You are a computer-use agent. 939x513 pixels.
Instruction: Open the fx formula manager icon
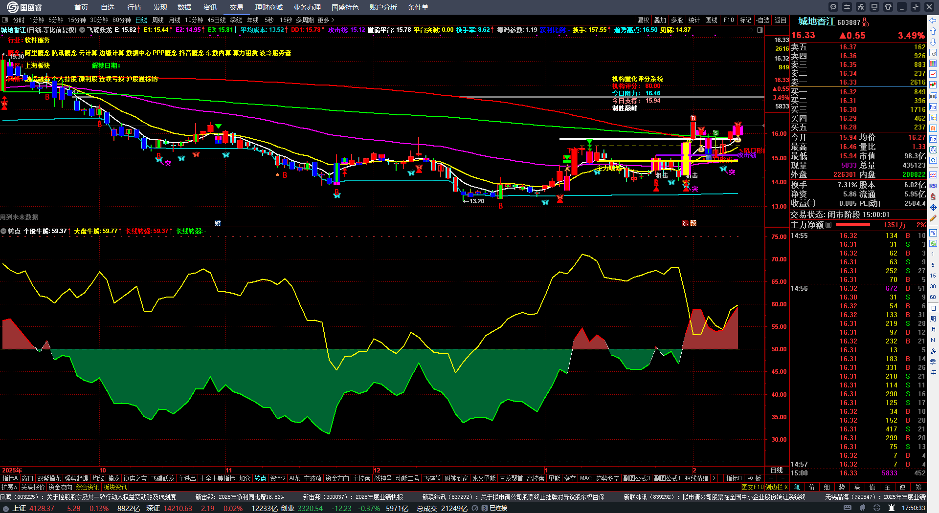[861, 7]
